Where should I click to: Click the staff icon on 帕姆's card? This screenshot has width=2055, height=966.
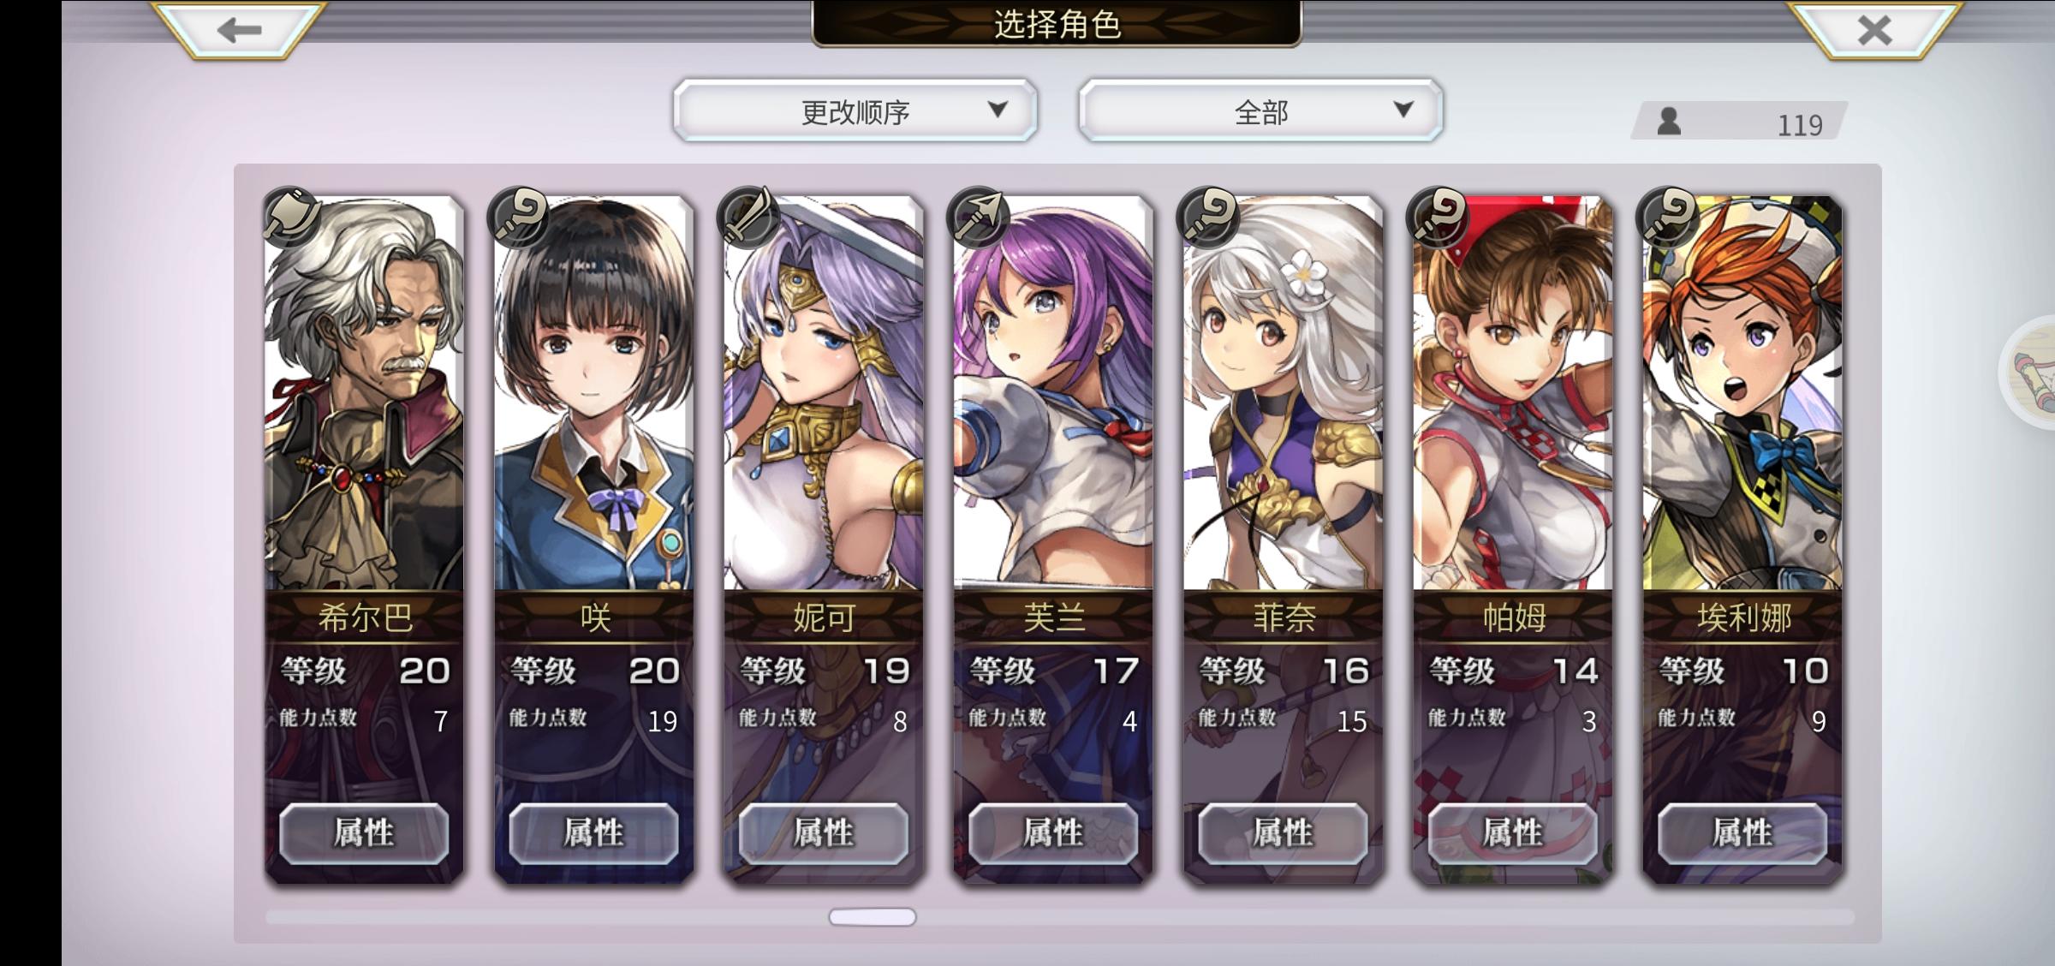[x=1438, y=217]
